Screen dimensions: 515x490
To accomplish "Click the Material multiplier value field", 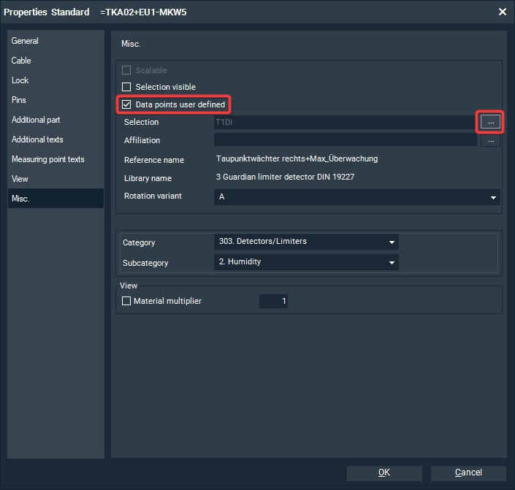I will point(274,301).
